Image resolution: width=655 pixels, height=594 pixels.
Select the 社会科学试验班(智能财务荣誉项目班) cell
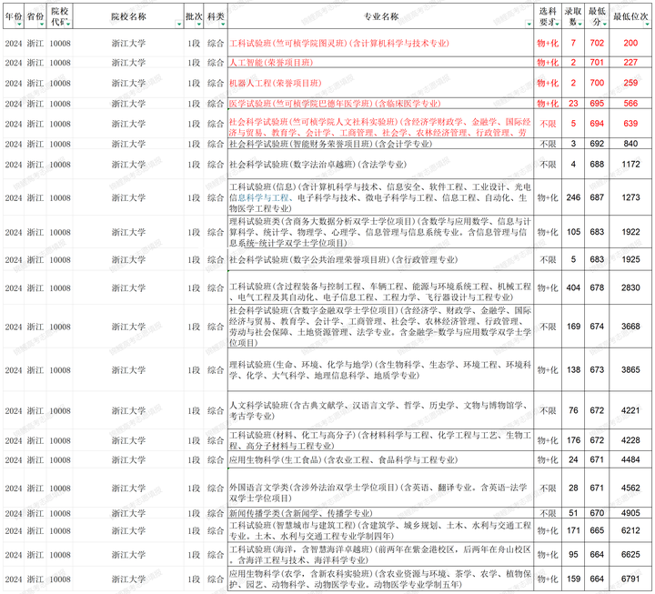(380, 144)
